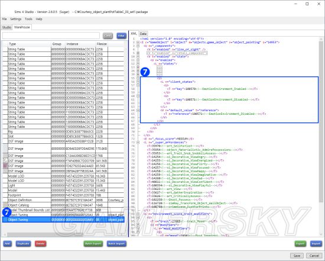Open the Studio tab

(6, 27)
